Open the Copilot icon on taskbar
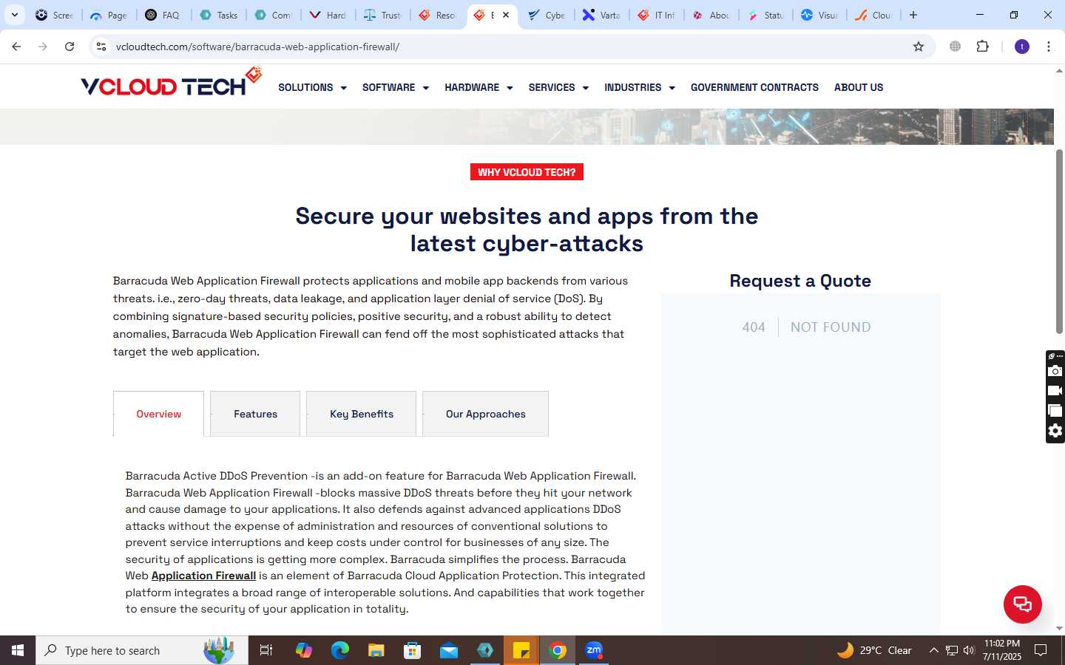 [304, 650]
